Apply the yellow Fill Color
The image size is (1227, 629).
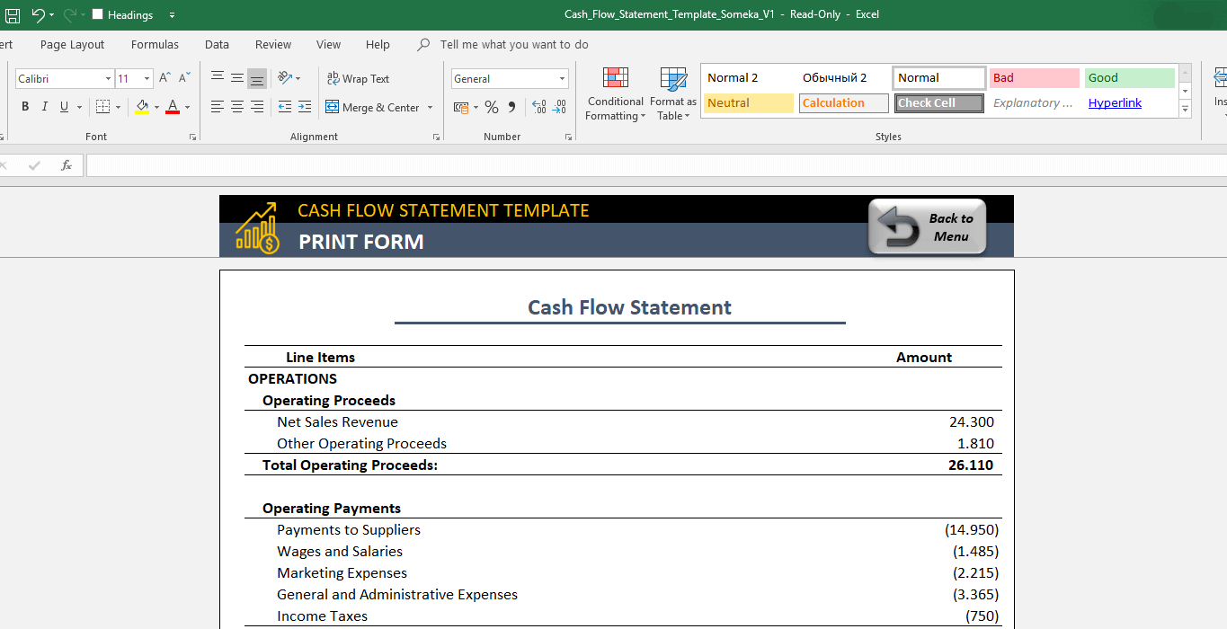[142, 107]
